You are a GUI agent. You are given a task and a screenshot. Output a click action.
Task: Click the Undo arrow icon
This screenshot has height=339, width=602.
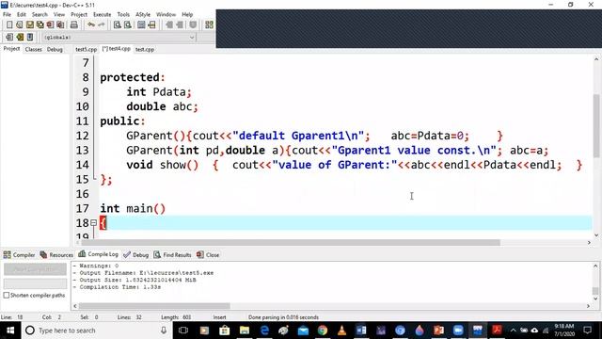point(91,25)
